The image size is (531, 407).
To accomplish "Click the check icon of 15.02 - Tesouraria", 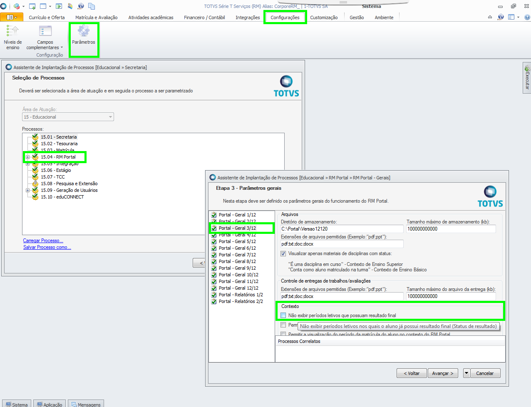I will [35, 143].
